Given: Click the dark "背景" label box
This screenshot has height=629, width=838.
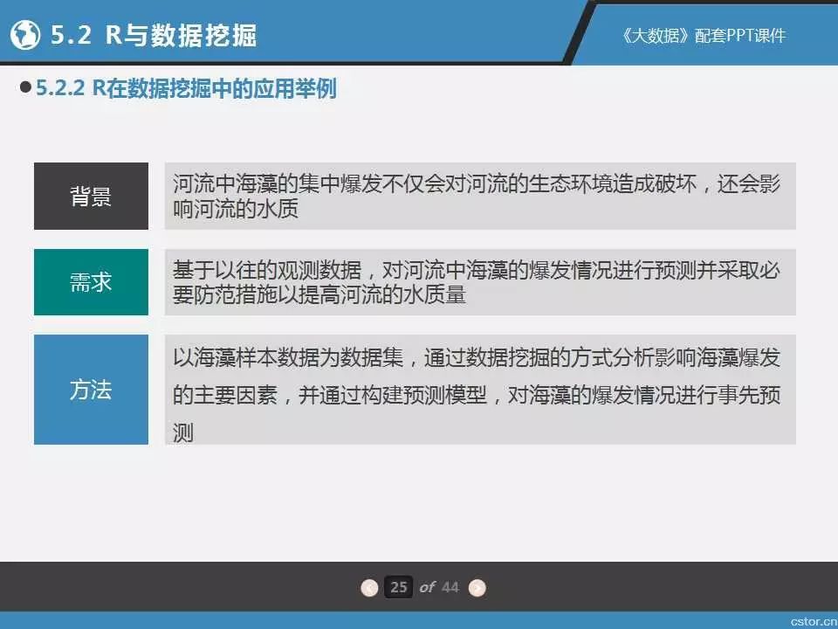Looking at the screenshot, I should click(91, 197).
